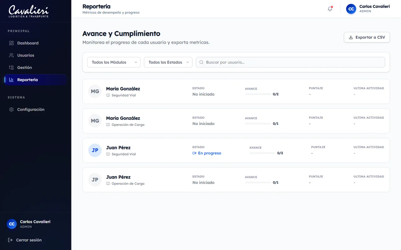
Task: Click MG avatar on Operación de Carga row
Action: (x=95, y=121)
